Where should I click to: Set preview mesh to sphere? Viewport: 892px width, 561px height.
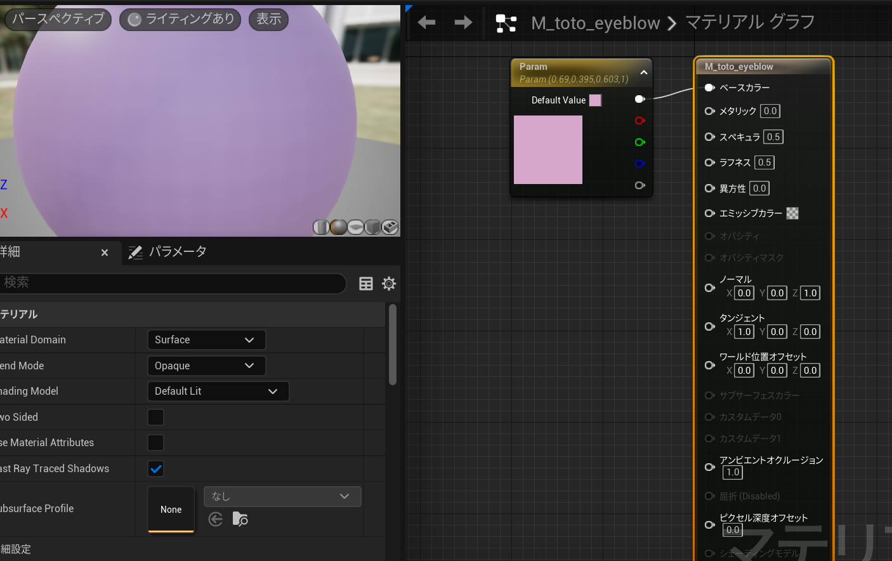pyautogui.click(x=338, y=227)
